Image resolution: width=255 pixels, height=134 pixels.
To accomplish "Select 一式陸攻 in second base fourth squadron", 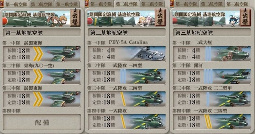I will coord(127,122).
